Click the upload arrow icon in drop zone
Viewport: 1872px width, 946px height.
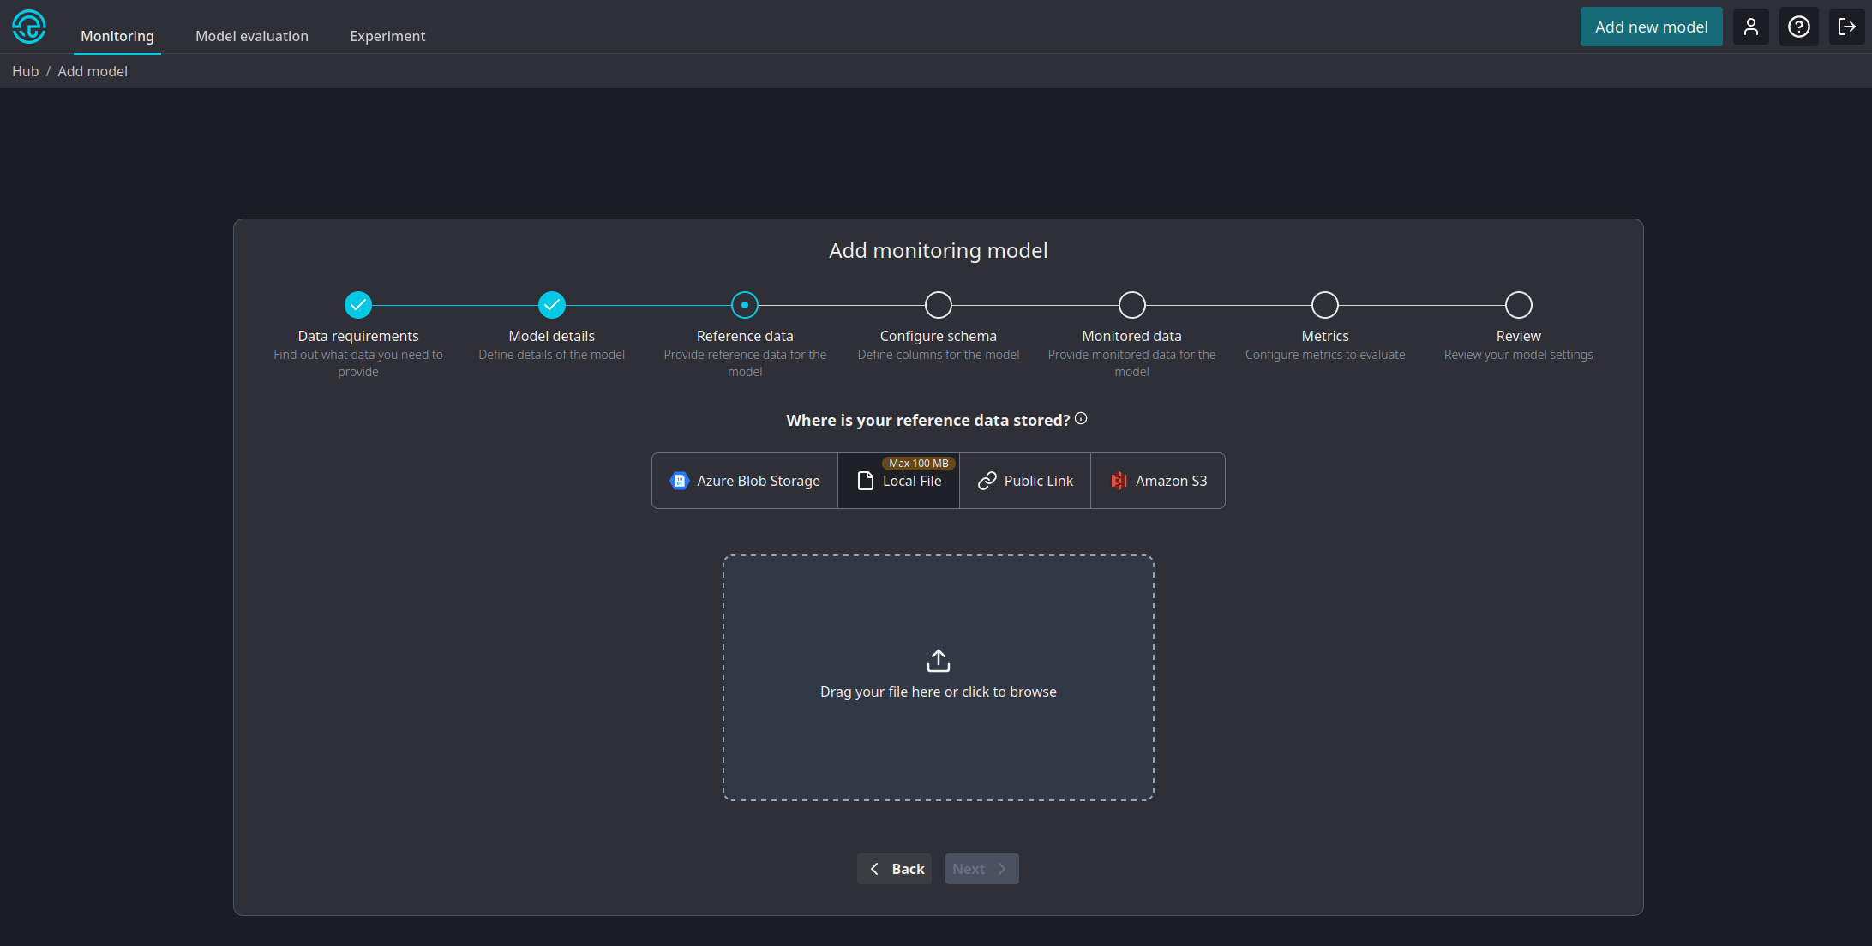(939, 661)
